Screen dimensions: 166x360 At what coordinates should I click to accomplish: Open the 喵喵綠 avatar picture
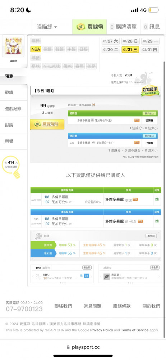(x=13, y=46)
